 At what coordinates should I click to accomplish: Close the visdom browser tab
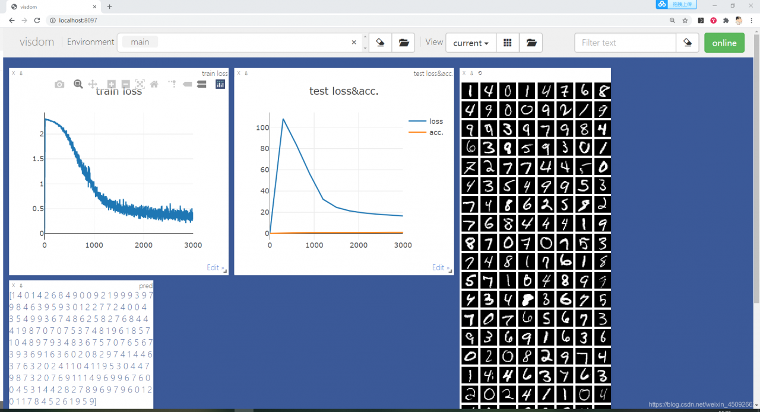pyautogui.click(x=96, y=7)
